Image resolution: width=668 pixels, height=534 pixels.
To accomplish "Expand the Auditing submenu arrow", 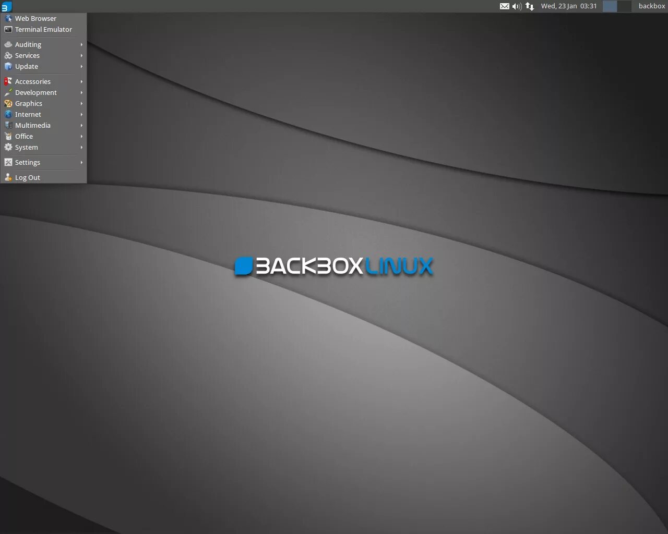I will coord(81,44).
